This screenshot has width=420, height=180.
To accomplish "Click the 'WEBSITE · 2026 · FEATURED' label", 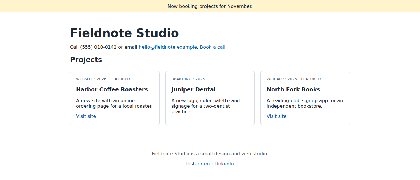I will click(x=103, y=79).
